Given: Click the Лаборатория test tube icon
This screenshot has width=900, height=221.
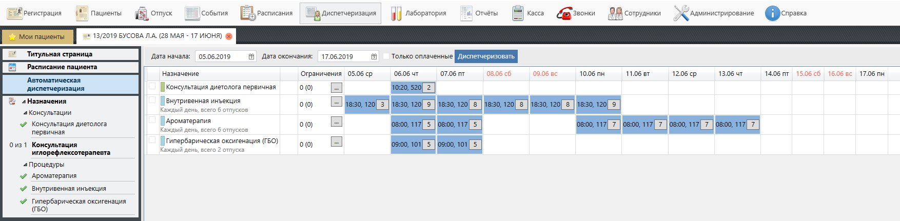Looking at the screenshot, I should coord(396,13).
